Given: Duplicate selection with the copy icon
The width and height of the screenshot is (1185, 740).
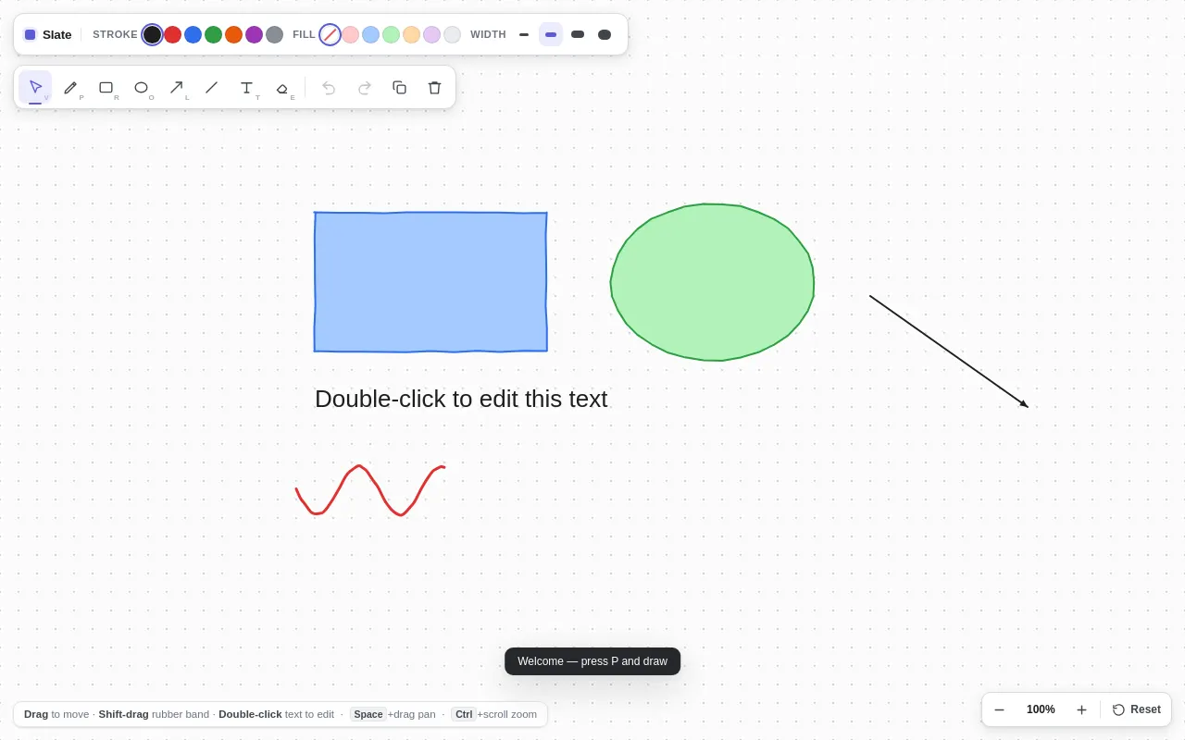Looking at the screenshot, I should 399,87.
